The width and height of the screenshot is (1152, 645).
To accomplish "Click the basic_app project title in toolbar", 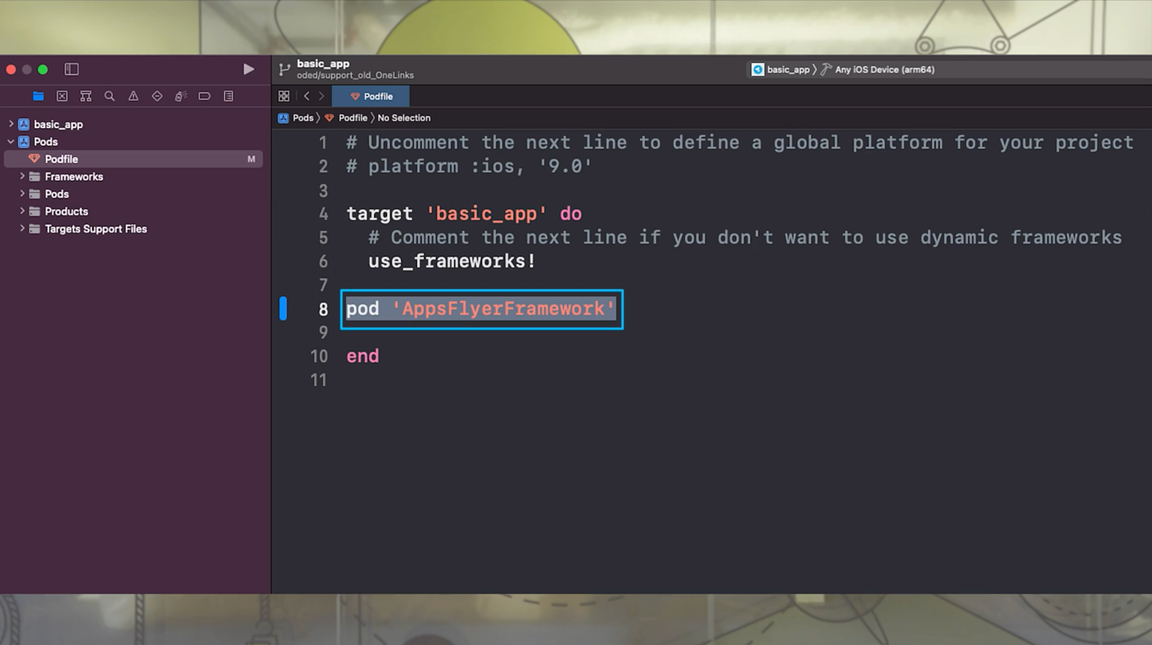I will point(323,63).
